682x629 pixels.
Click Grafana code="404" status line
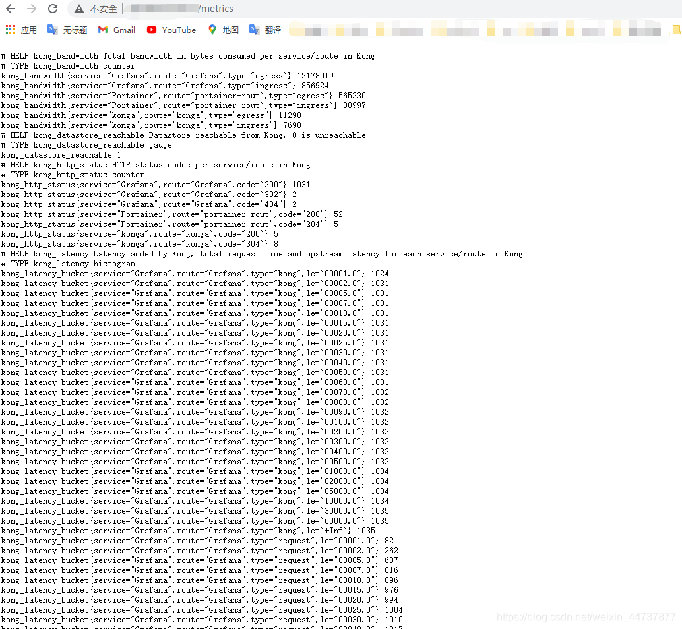[149, 204]
